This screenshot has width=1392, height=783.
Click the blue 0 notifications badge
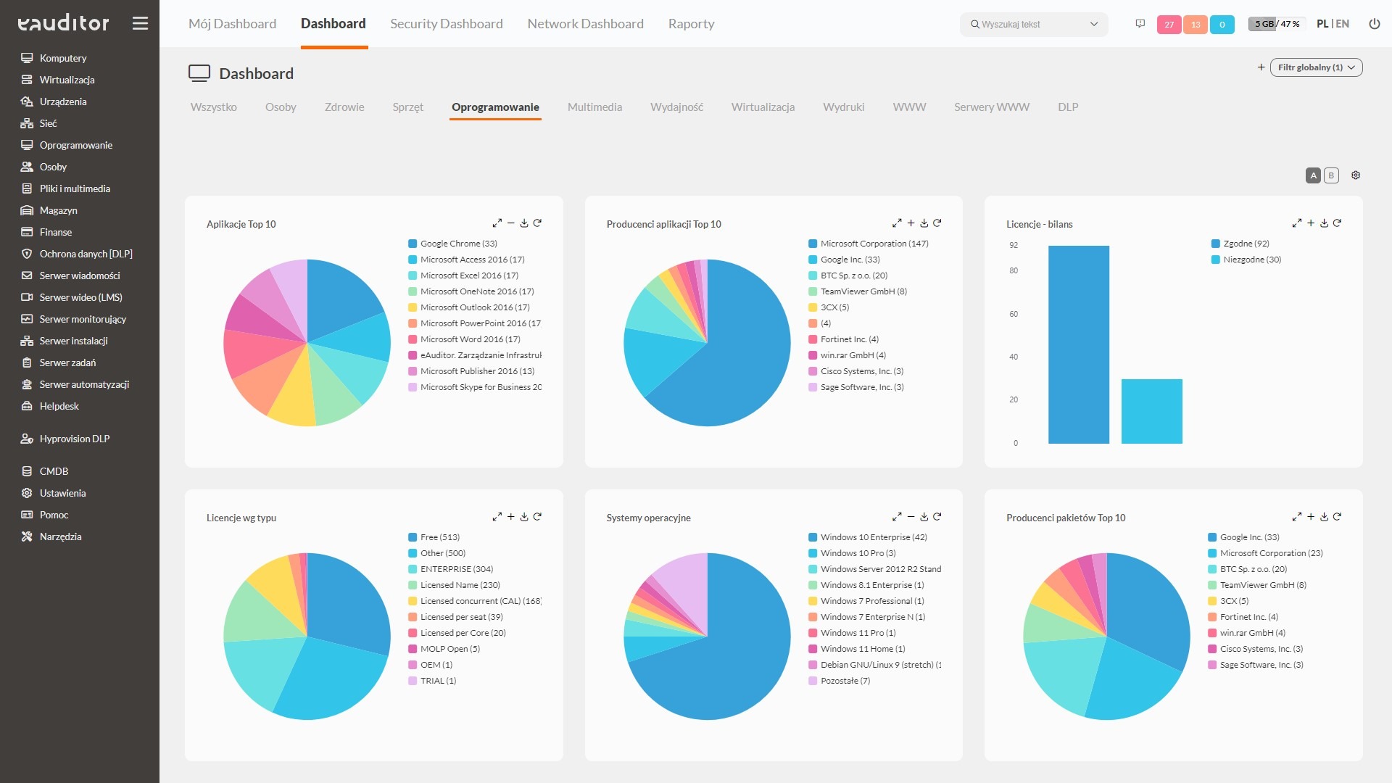coord(1222,25)
